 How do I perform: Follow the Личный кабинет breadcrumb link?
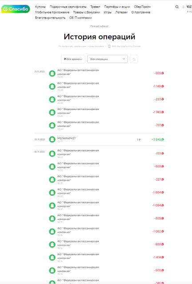point(99,26)
